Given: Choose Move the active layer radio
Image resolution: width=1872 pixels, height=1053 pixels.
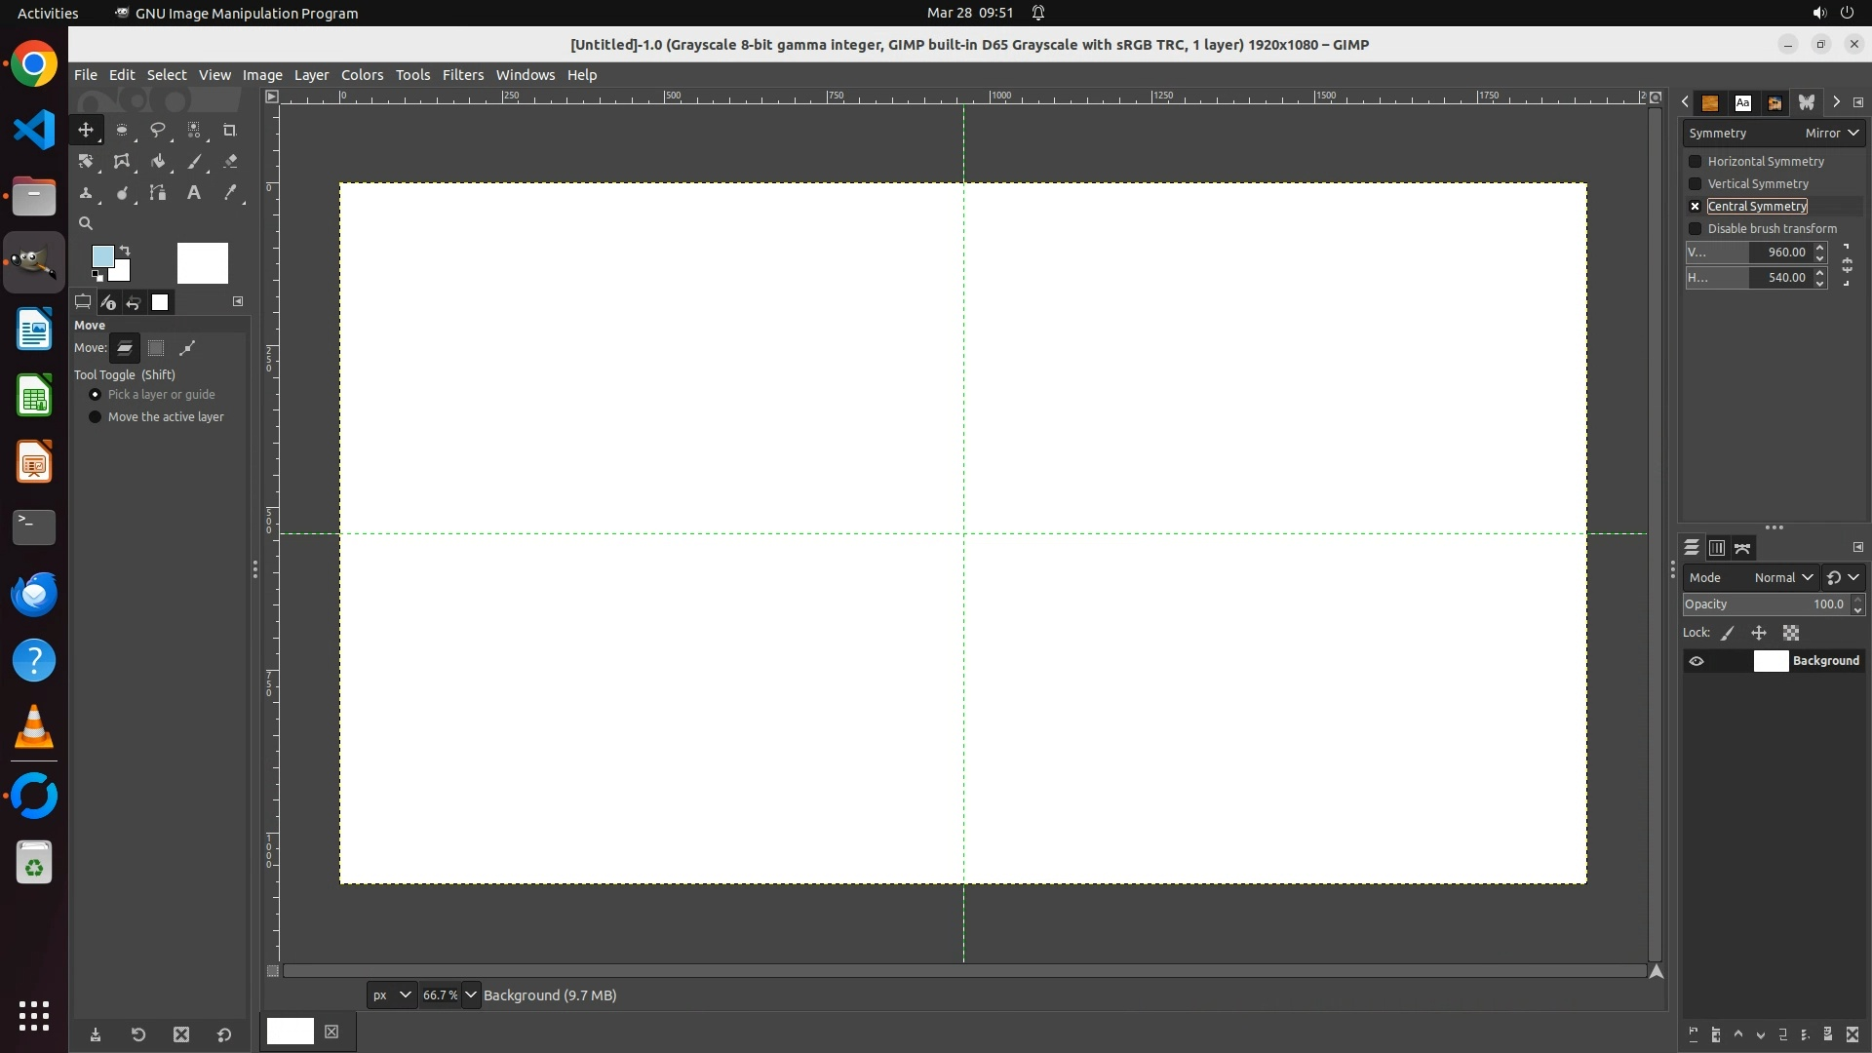Looking at the screenshot, I should pyautogui.click(x=95, y=417).
